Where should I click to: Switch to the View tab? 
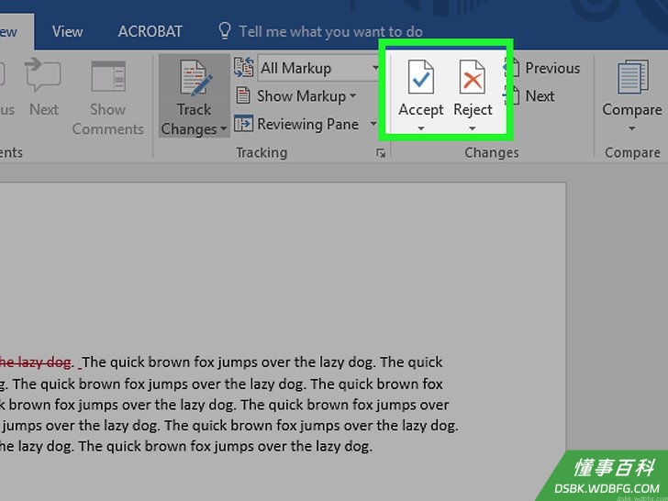coord(67,31)
